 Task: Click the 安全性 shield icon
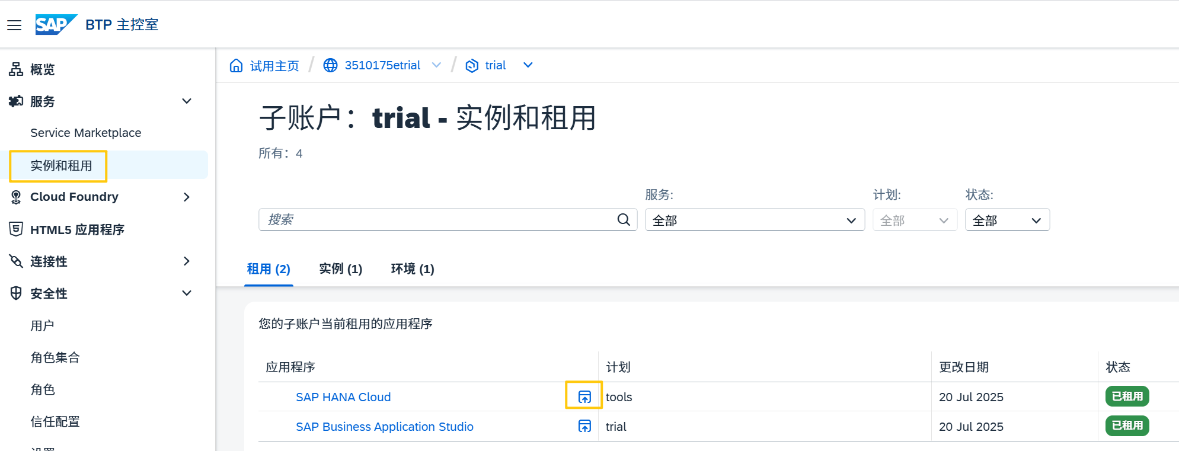pos(16,293)
